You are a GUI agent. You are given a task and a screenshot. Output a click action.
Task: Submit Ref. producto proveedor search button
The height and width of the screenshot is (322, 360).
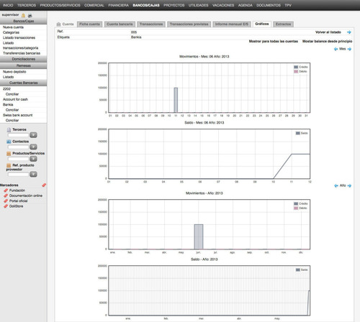coord(33,174)
